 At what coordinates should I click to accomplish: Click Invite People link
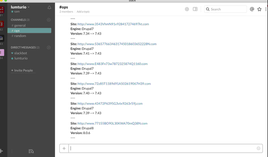click(22, 70)
